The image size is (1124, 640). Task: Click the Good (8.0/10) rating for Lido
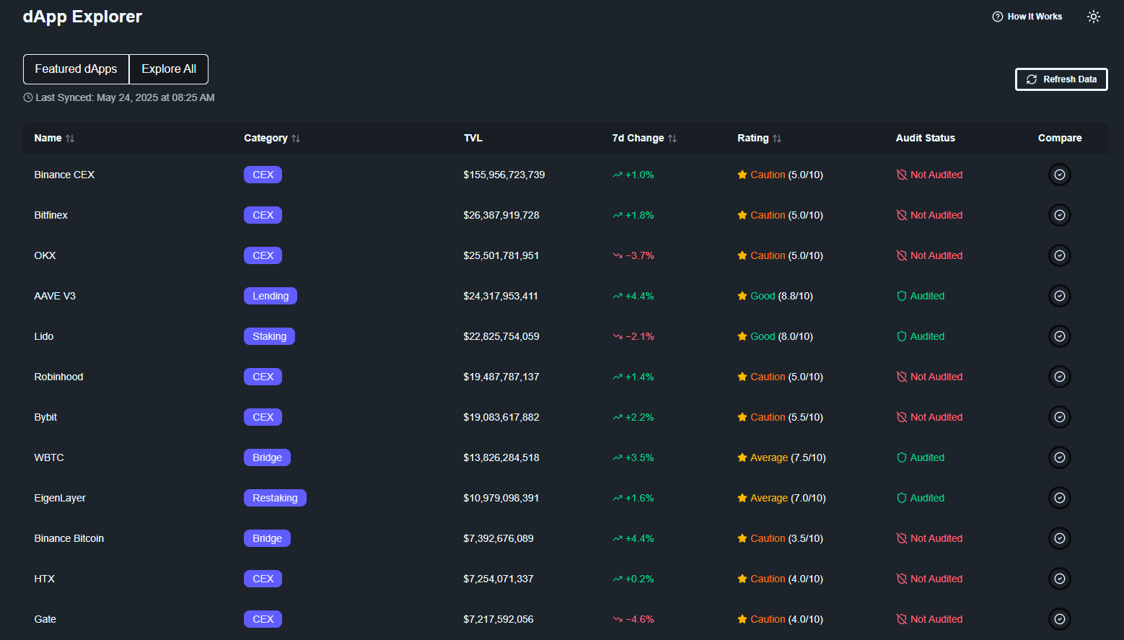click(781, 336)
